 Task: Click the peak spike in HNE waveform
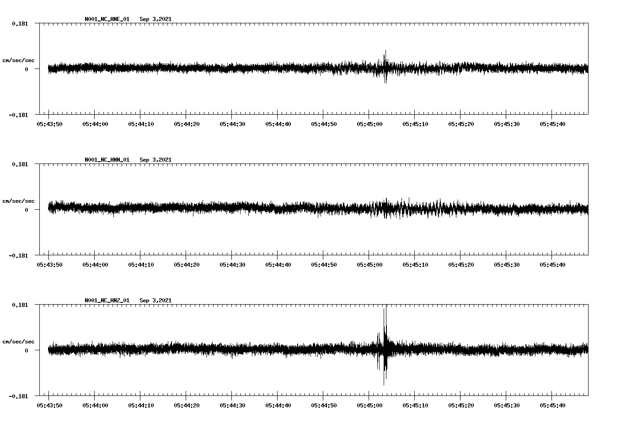(385, 67)
